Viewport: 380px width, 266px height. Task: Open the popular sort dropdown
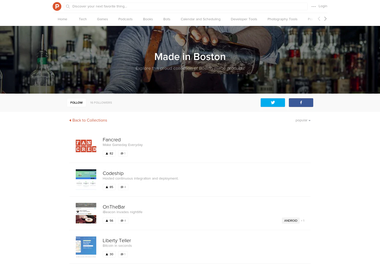(x=303, y=120)
